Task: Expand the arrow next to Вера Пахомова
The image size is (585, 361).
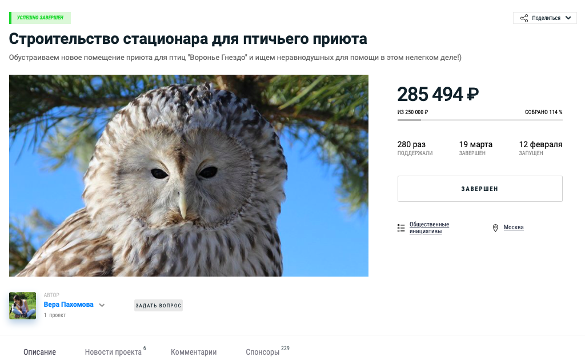Action: click(102, 305)
